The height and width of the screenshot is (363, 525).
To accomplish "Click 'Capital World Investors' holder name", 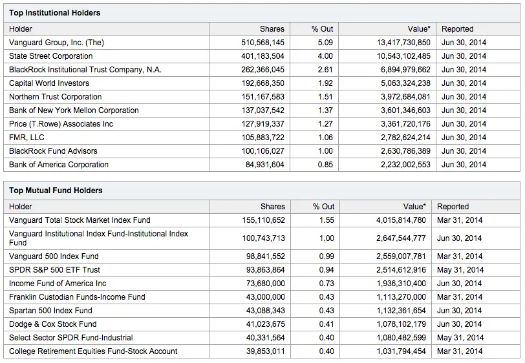I will 49,83.
